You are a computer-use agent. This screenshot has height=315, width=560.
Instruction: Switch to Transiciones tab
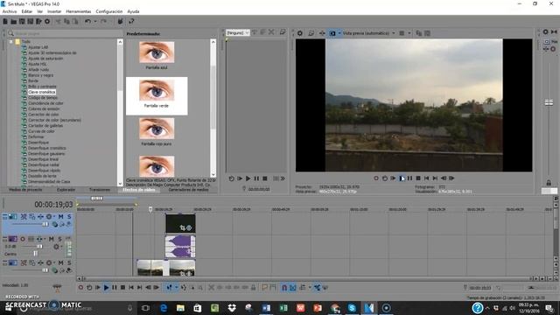(x=99, y=190)
